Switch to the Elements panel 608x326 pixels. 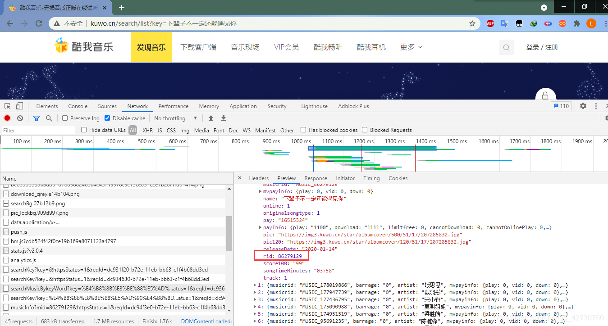click(47, 106)
